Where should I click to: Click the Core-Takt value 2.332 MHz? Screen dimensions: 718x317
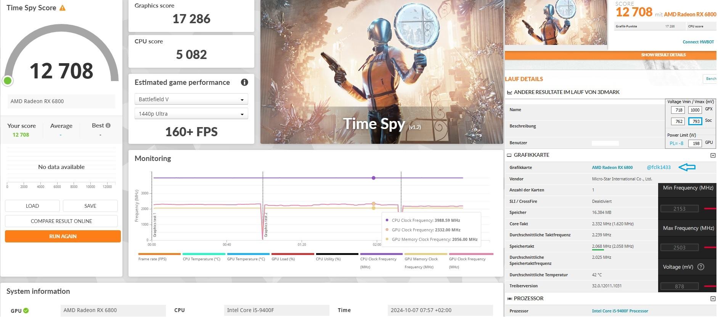coord(613,224)
